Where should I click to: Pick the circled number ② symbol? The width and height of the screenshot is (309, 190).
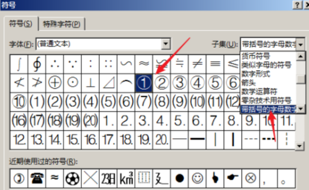(x=161, y=83)
